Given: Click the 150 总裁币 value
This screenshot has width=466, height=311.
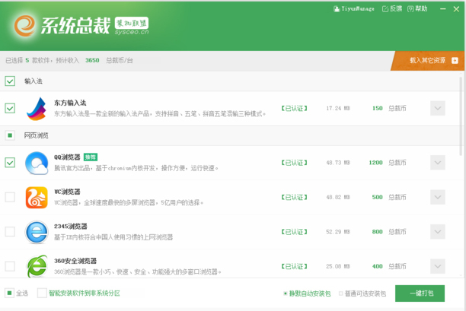Looking at the screenshot, I should [378, 108].
